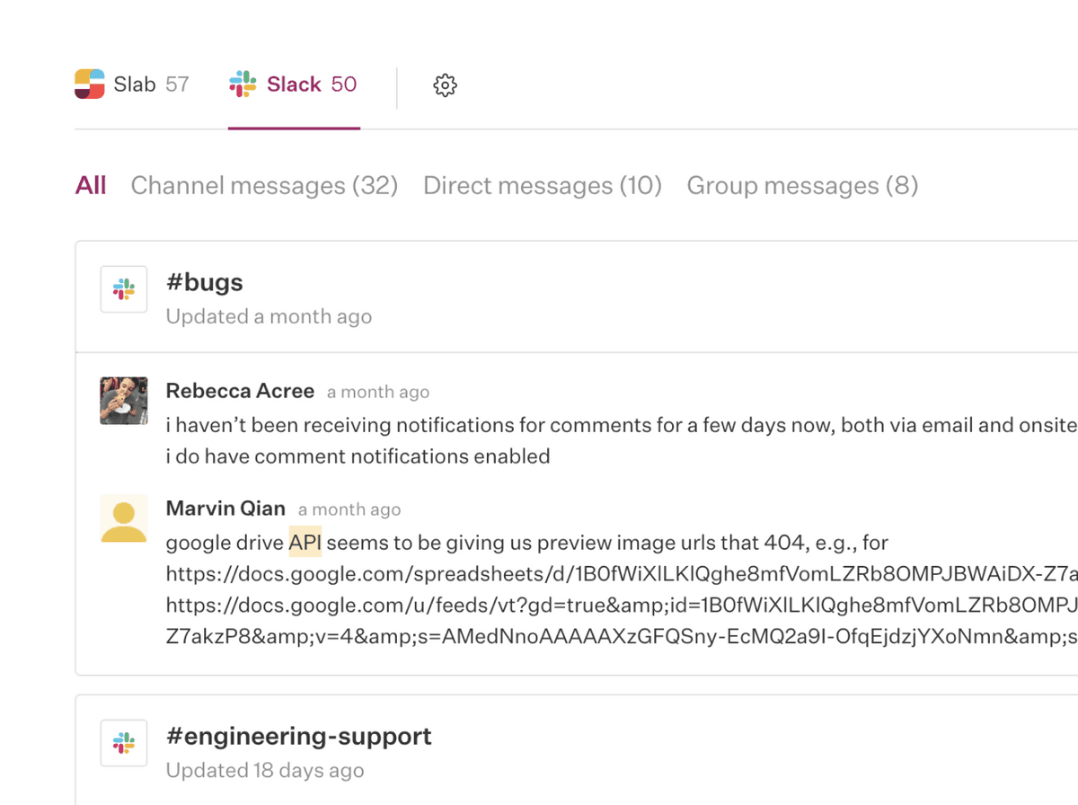Click Rebecca Acree's profile photo
Image resolution: width=1078 pixels, height=805 pixels.
point(124,401)
